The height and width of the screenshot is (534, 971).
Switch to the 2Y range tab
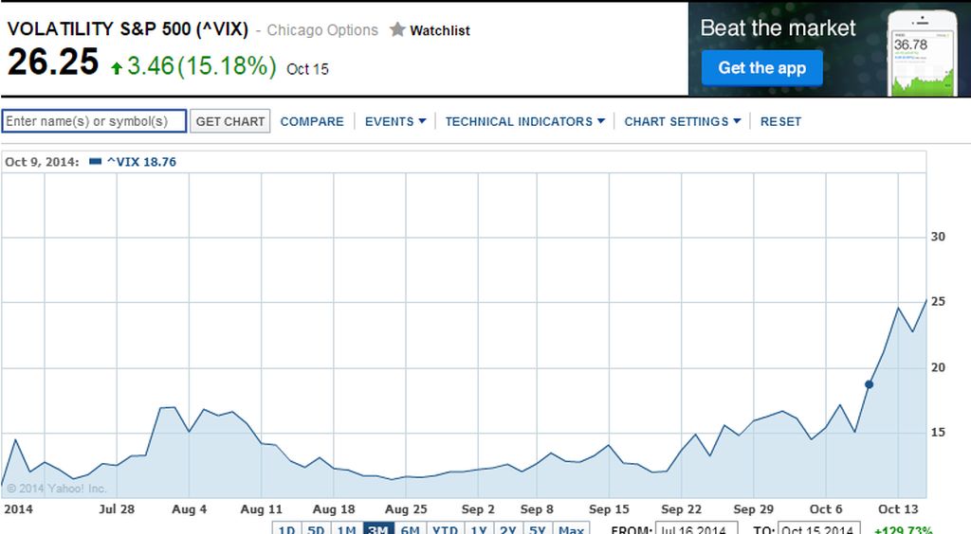click(508, 529)
